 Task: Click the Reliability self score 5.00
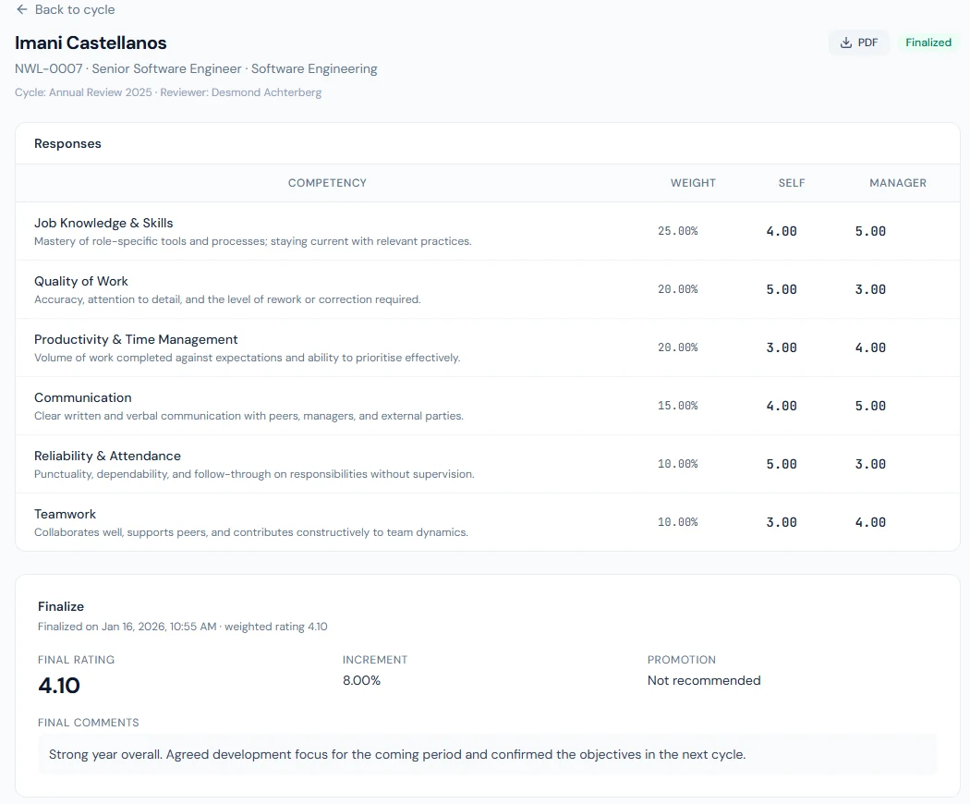(x=782, y=464)
